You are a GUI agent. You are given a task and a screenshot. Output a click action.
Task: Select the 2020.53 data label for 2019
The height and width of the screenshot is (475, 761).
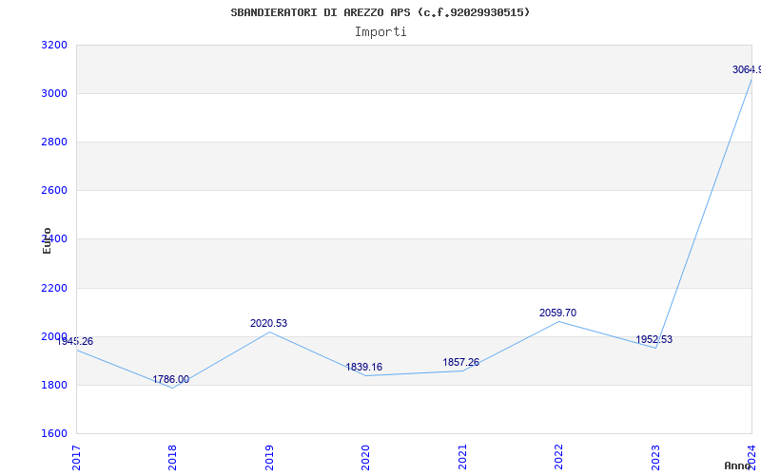269,323
